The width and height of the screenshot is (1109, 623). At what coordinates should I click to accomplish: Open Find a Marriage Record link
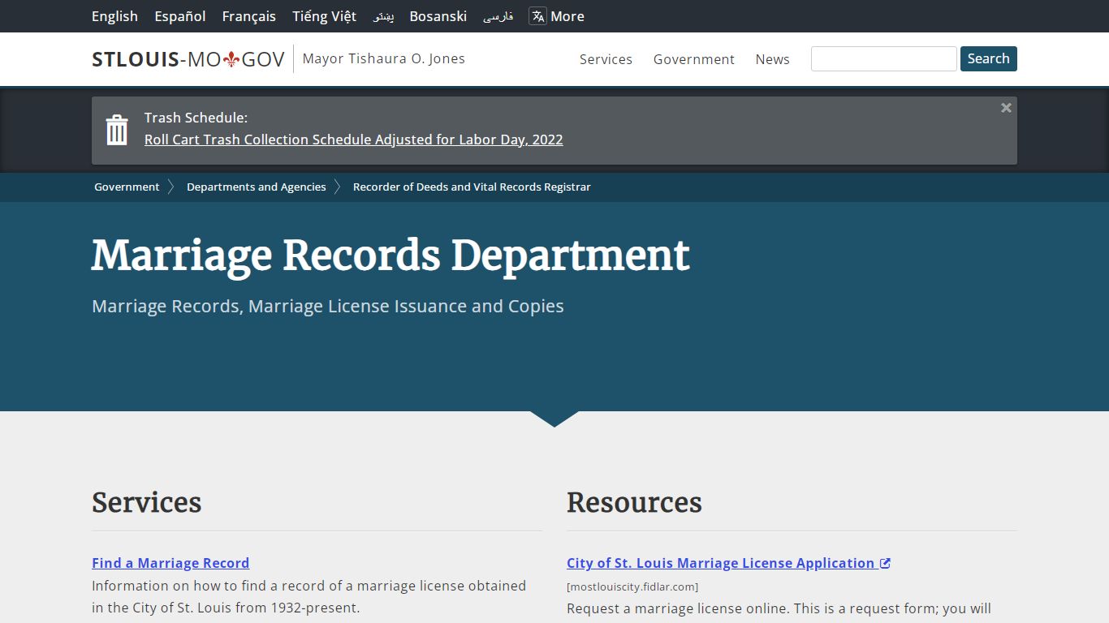170,563
